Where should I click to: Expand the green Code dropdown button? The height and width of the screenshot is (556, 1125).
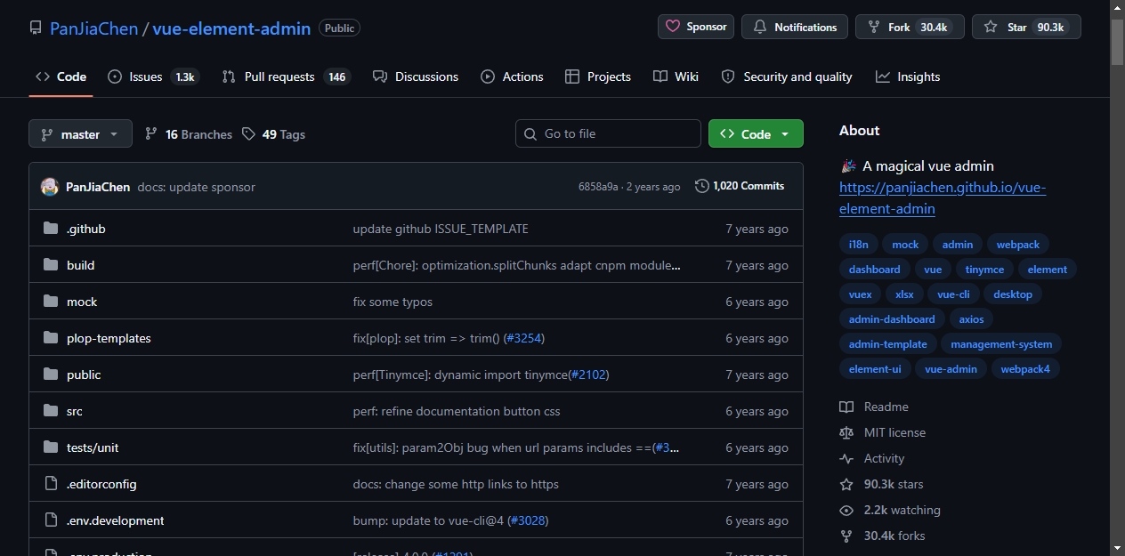tap(756, 133)
